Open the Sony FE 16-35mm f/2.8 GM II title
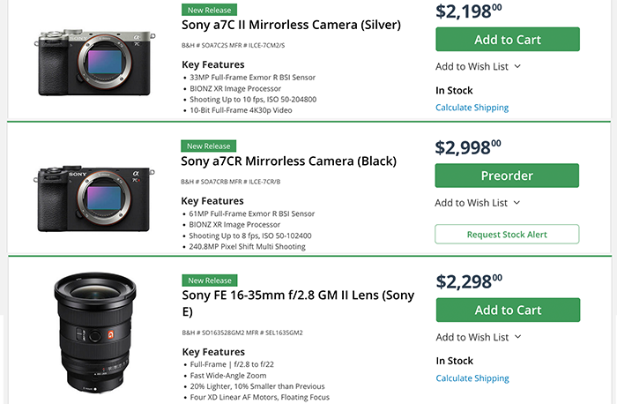The image size is (617, 404). click(298, 303)
